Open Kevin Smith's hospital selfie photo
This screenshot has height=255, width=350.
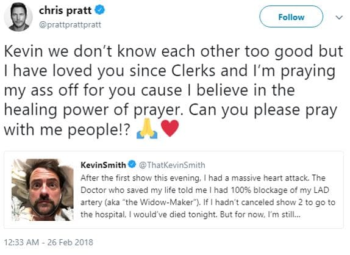click(x=43, y=190)
